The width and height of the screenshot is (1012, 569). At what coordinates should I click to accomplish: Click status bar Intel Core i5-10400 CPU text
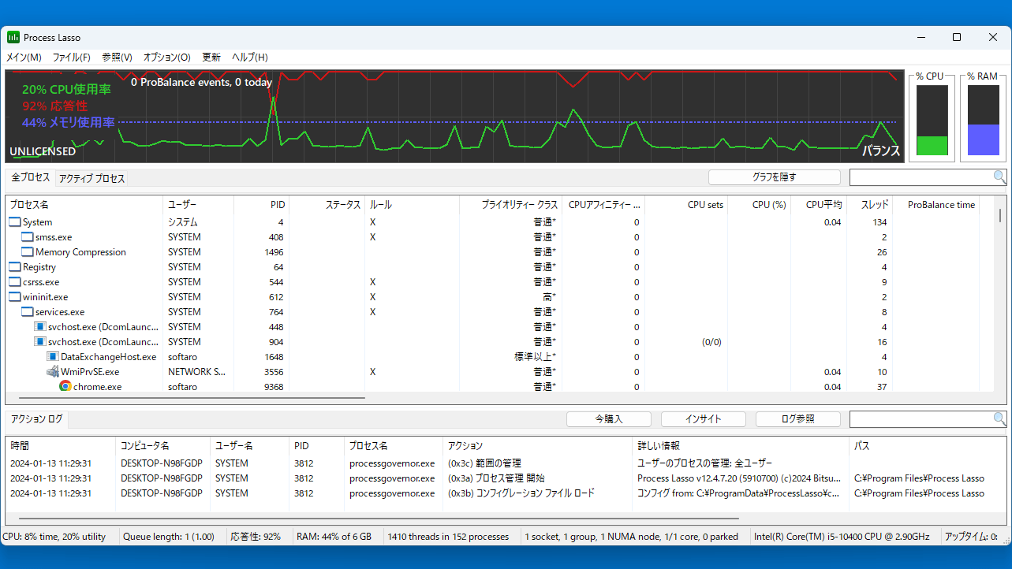842,537
